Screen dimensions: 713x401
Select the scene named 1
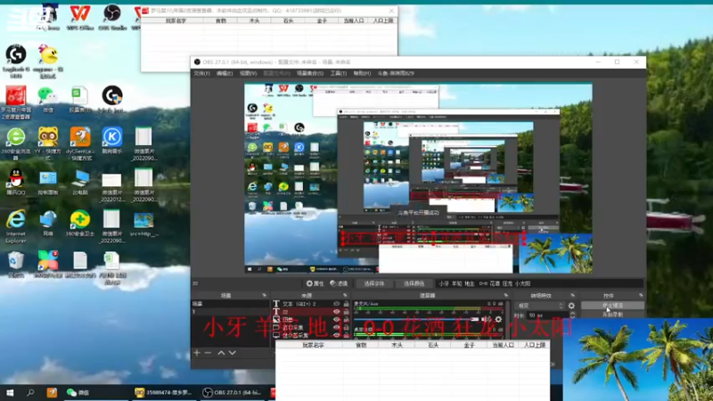point(230,312)
